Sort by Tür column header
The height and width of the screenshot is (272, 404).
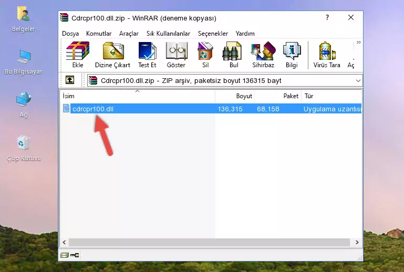click(332, 96)
